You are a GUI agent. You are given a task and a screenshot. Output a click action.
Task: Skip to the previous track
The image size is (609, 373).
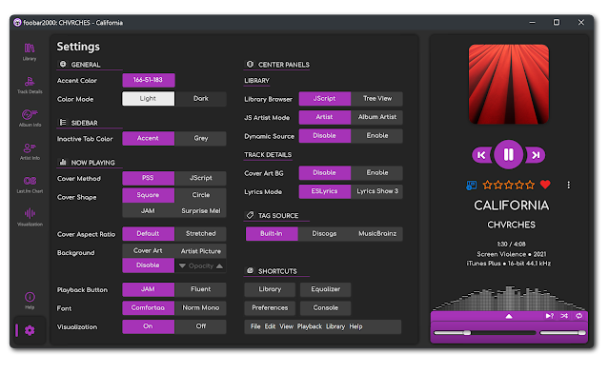(481, 155)
